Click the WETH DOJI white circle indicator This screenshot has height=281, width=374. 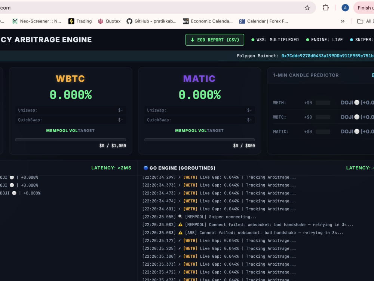tap(357, 103)
